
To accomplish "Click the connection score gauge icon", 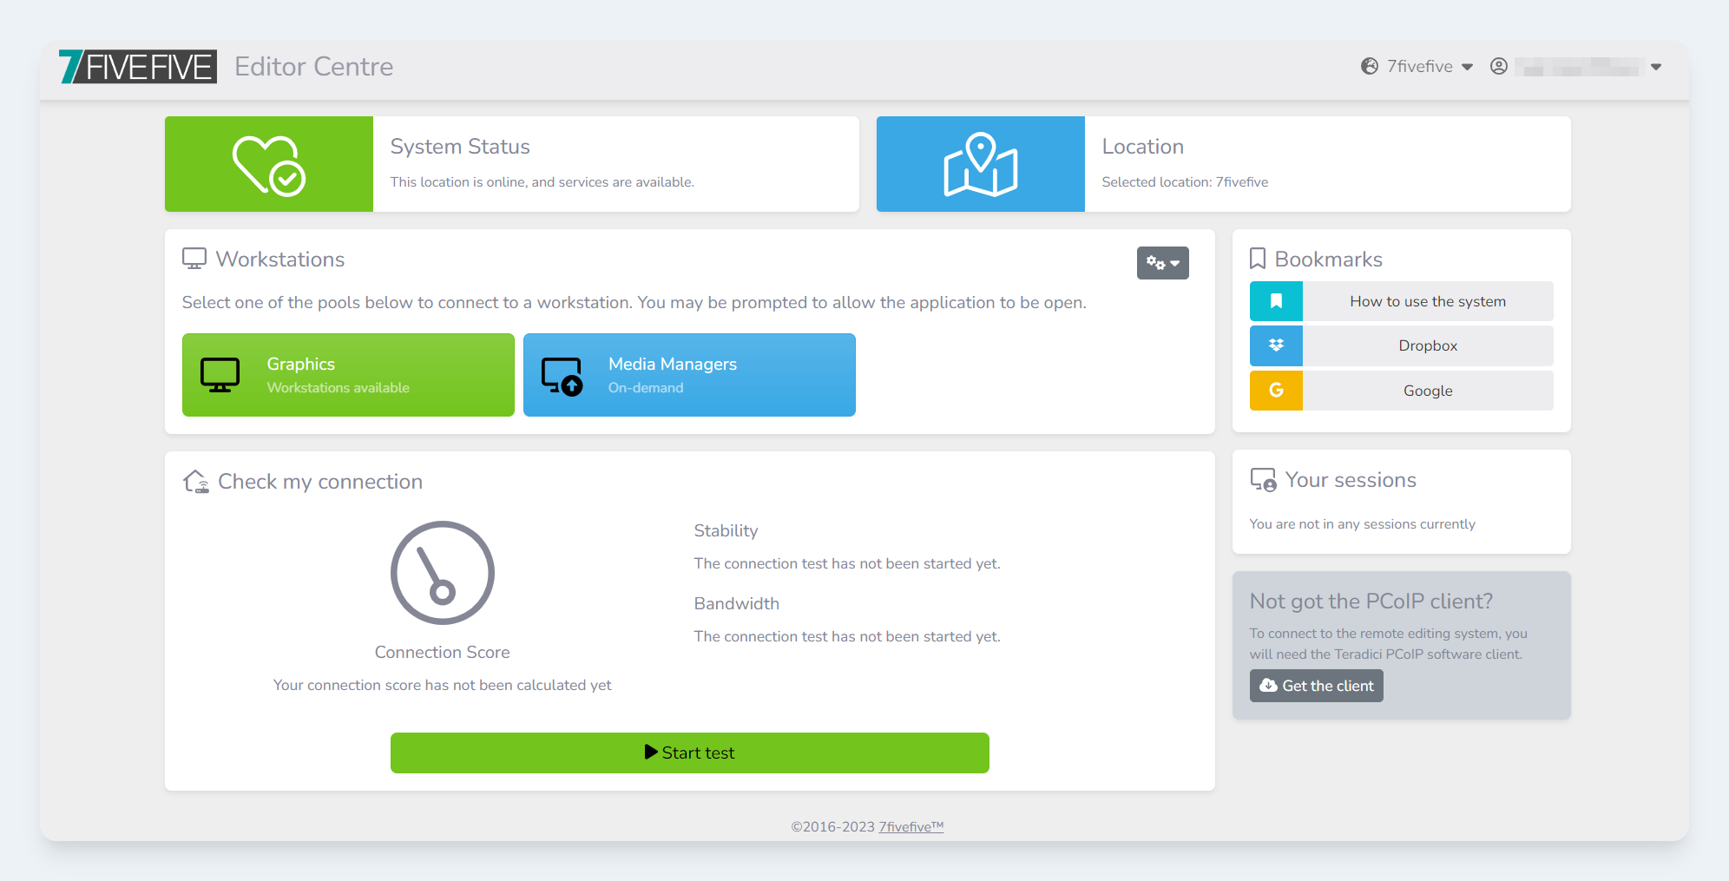I will (442, 573).
